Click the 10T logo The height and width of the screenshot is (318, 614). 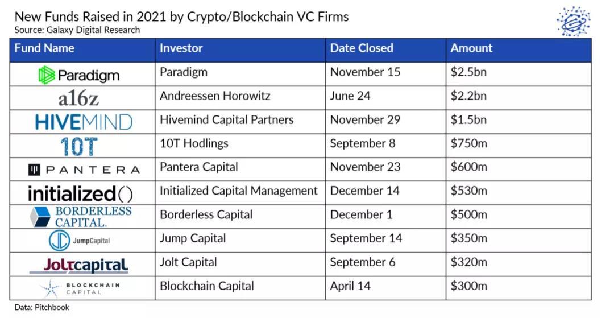pyautogui.click(x=79, y=146)
